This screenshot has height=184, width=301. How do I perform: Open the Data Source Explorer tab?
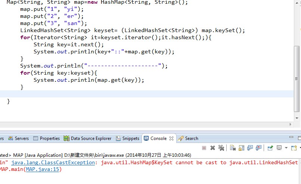click(87, 138)
